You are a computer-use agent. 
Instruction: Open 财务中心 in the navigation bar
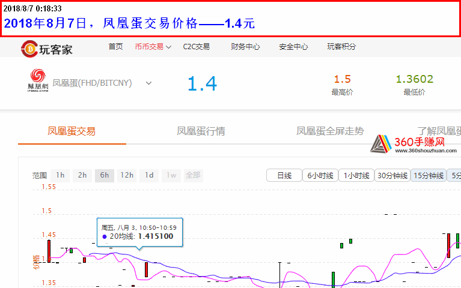(x=245, y=47)
